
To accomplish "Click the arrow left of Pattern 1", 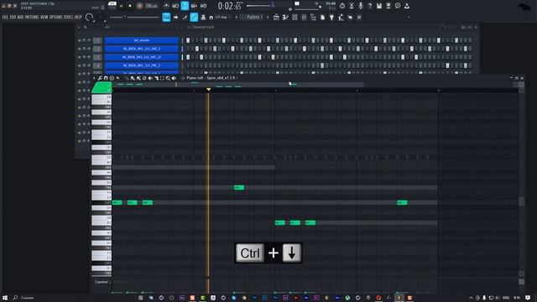I will click(x=236, y=18).
